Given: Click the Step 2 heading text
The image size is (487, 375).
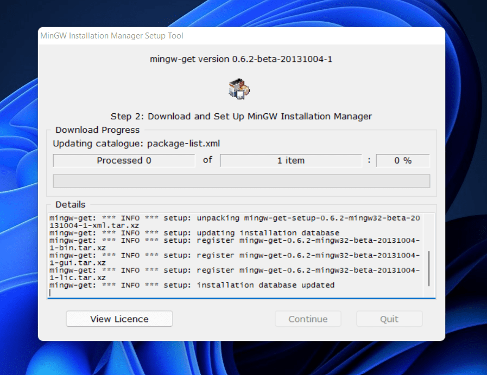Looking at the screenshot, I should tap(243, 116).
